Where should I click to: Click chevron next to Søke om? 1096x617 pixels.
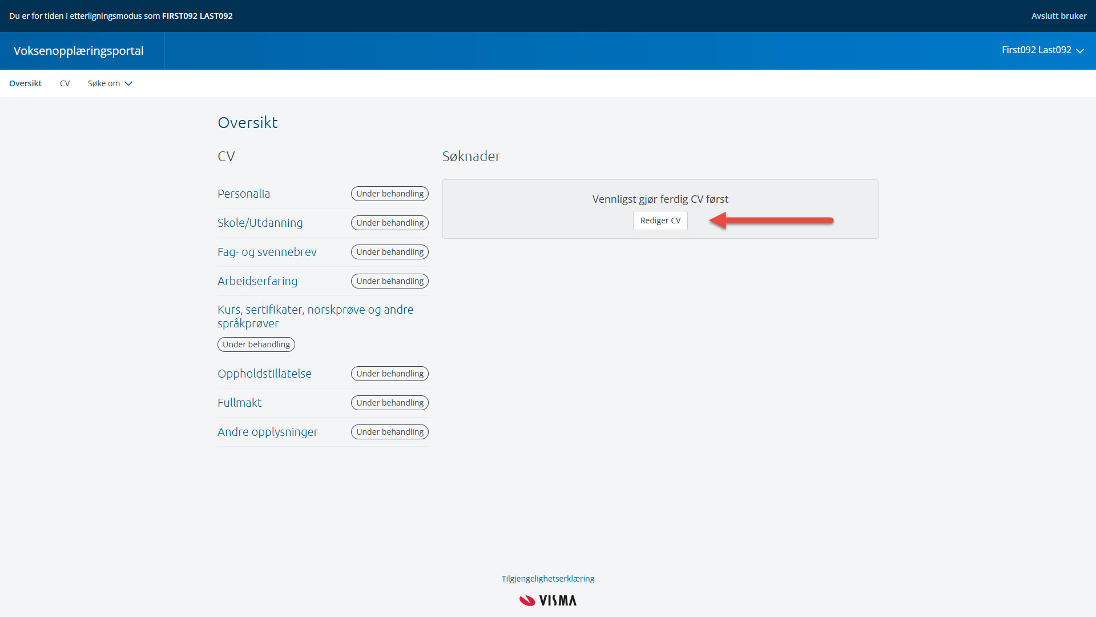(129, 83)
